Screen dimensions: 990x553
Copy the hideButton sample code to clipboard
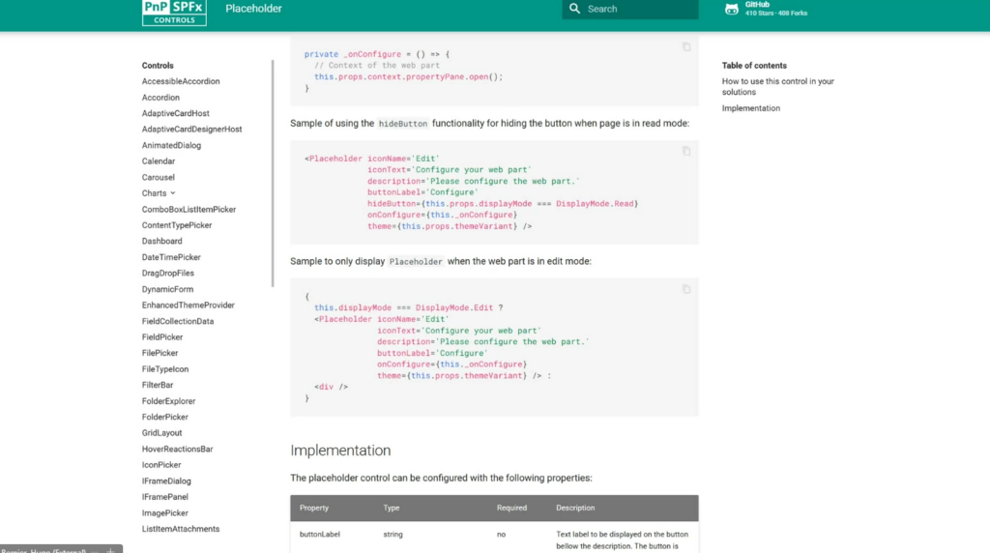[686, 151]
